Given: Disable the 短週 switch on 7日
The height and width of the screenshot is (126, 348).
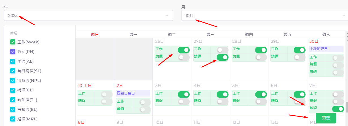Looking at the screenshot, I should tap(338, 109).
